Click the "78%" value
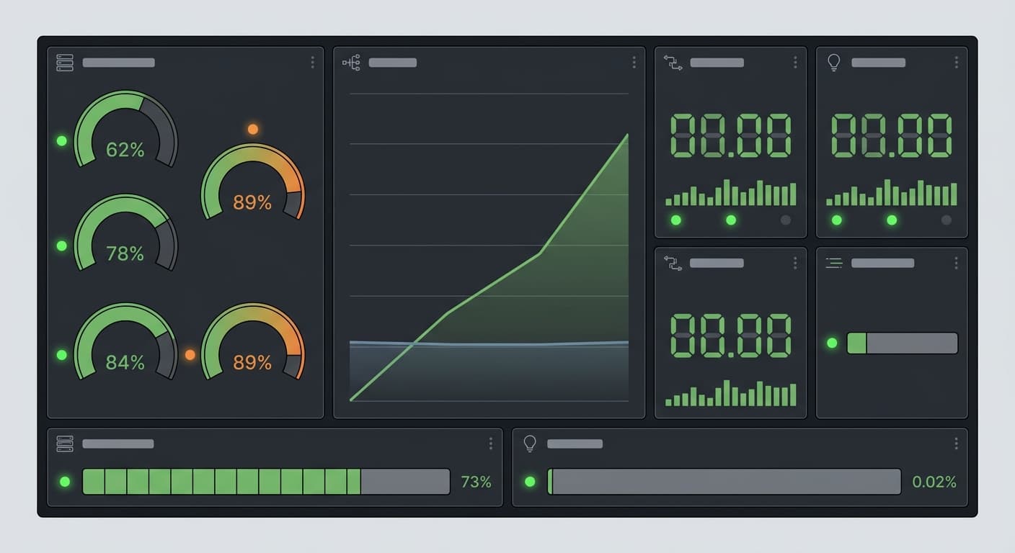Screen dimensions: 1015x553 pyautogui.click(x=125, y=253)
